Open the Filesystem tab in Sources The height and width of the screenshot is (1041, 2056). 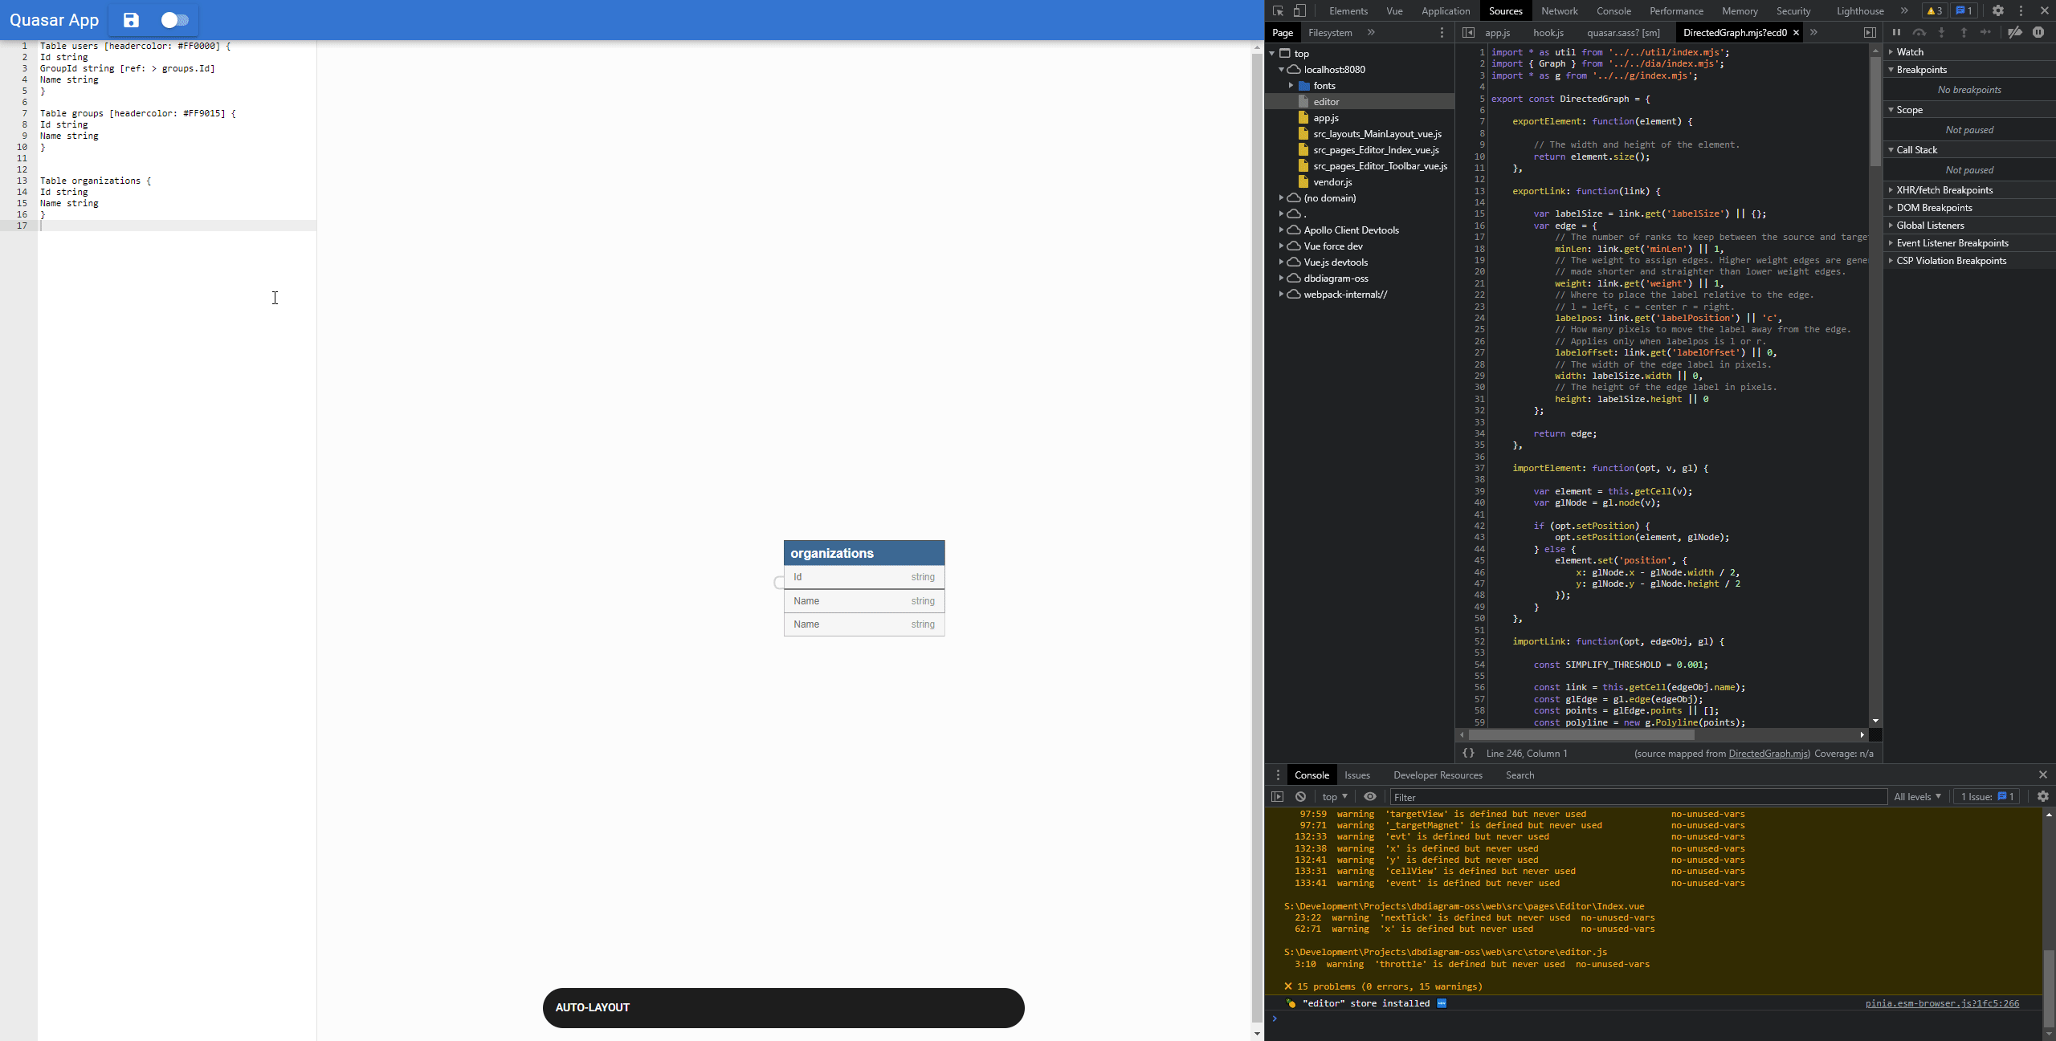(x=1330, y=33)
